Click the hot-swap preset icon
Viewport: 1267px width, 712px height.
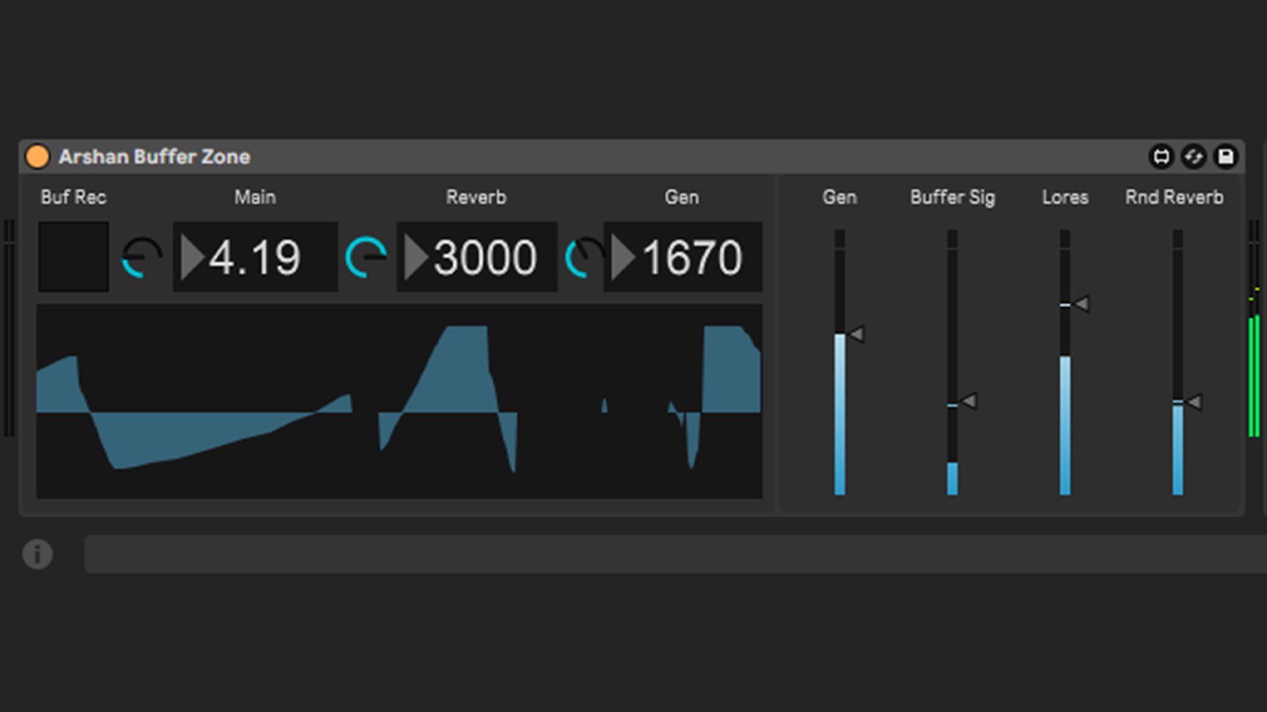click(1194, 157)
